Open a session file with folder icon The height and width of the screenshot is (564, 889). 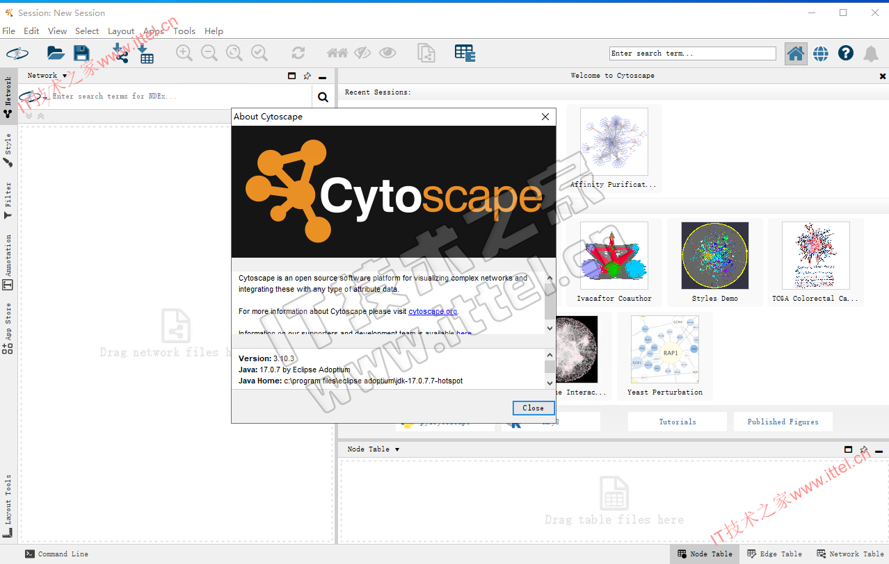click(x=56, y=53)
